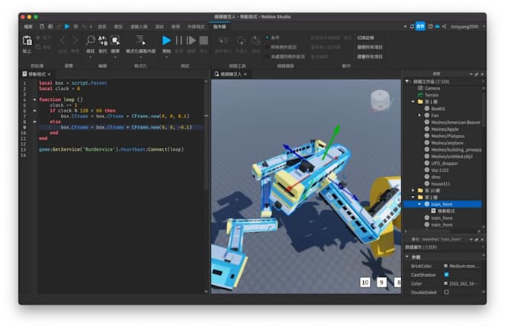Select the Terrain object in Explorer
The width and height of the screenshot is (505, 329).
pos(431,95)
